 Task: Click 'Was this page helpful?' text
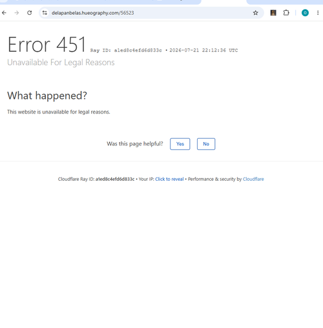[x=135, y=144]
